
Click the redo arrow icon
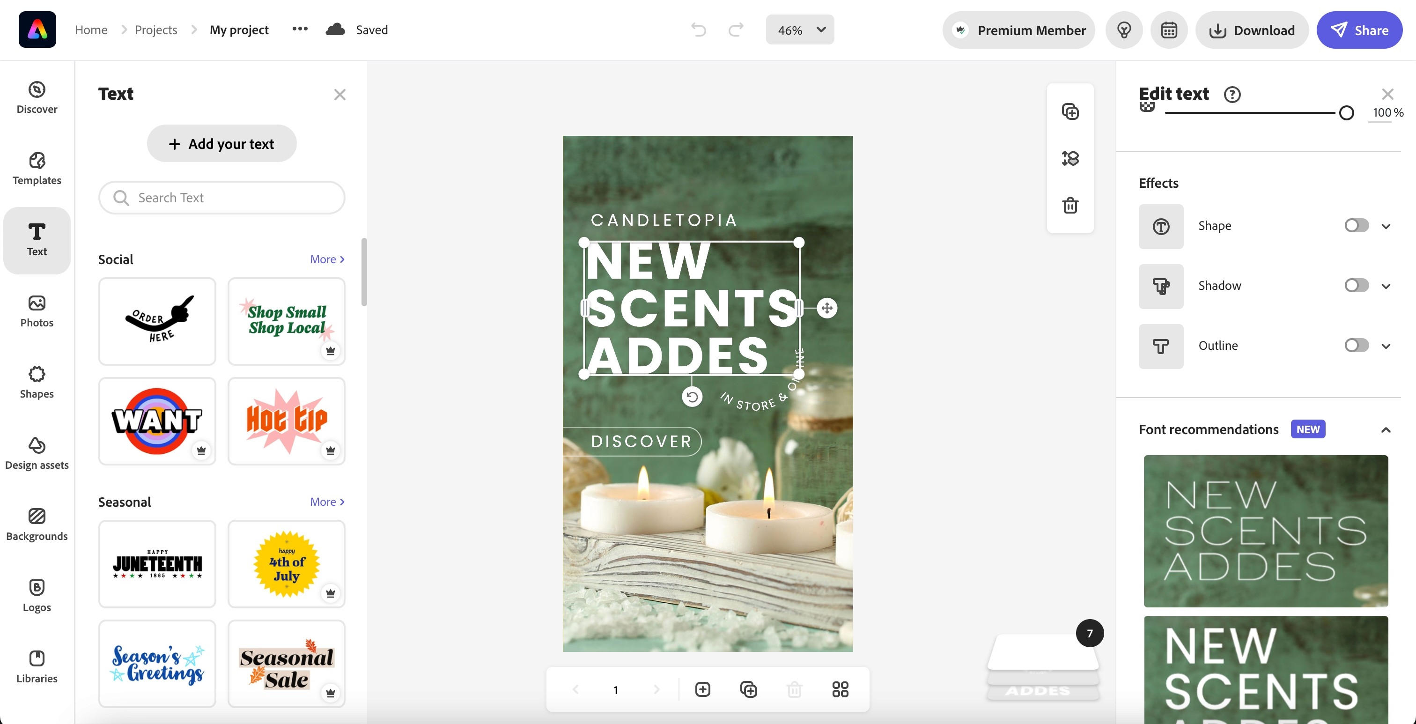(736, 30)
